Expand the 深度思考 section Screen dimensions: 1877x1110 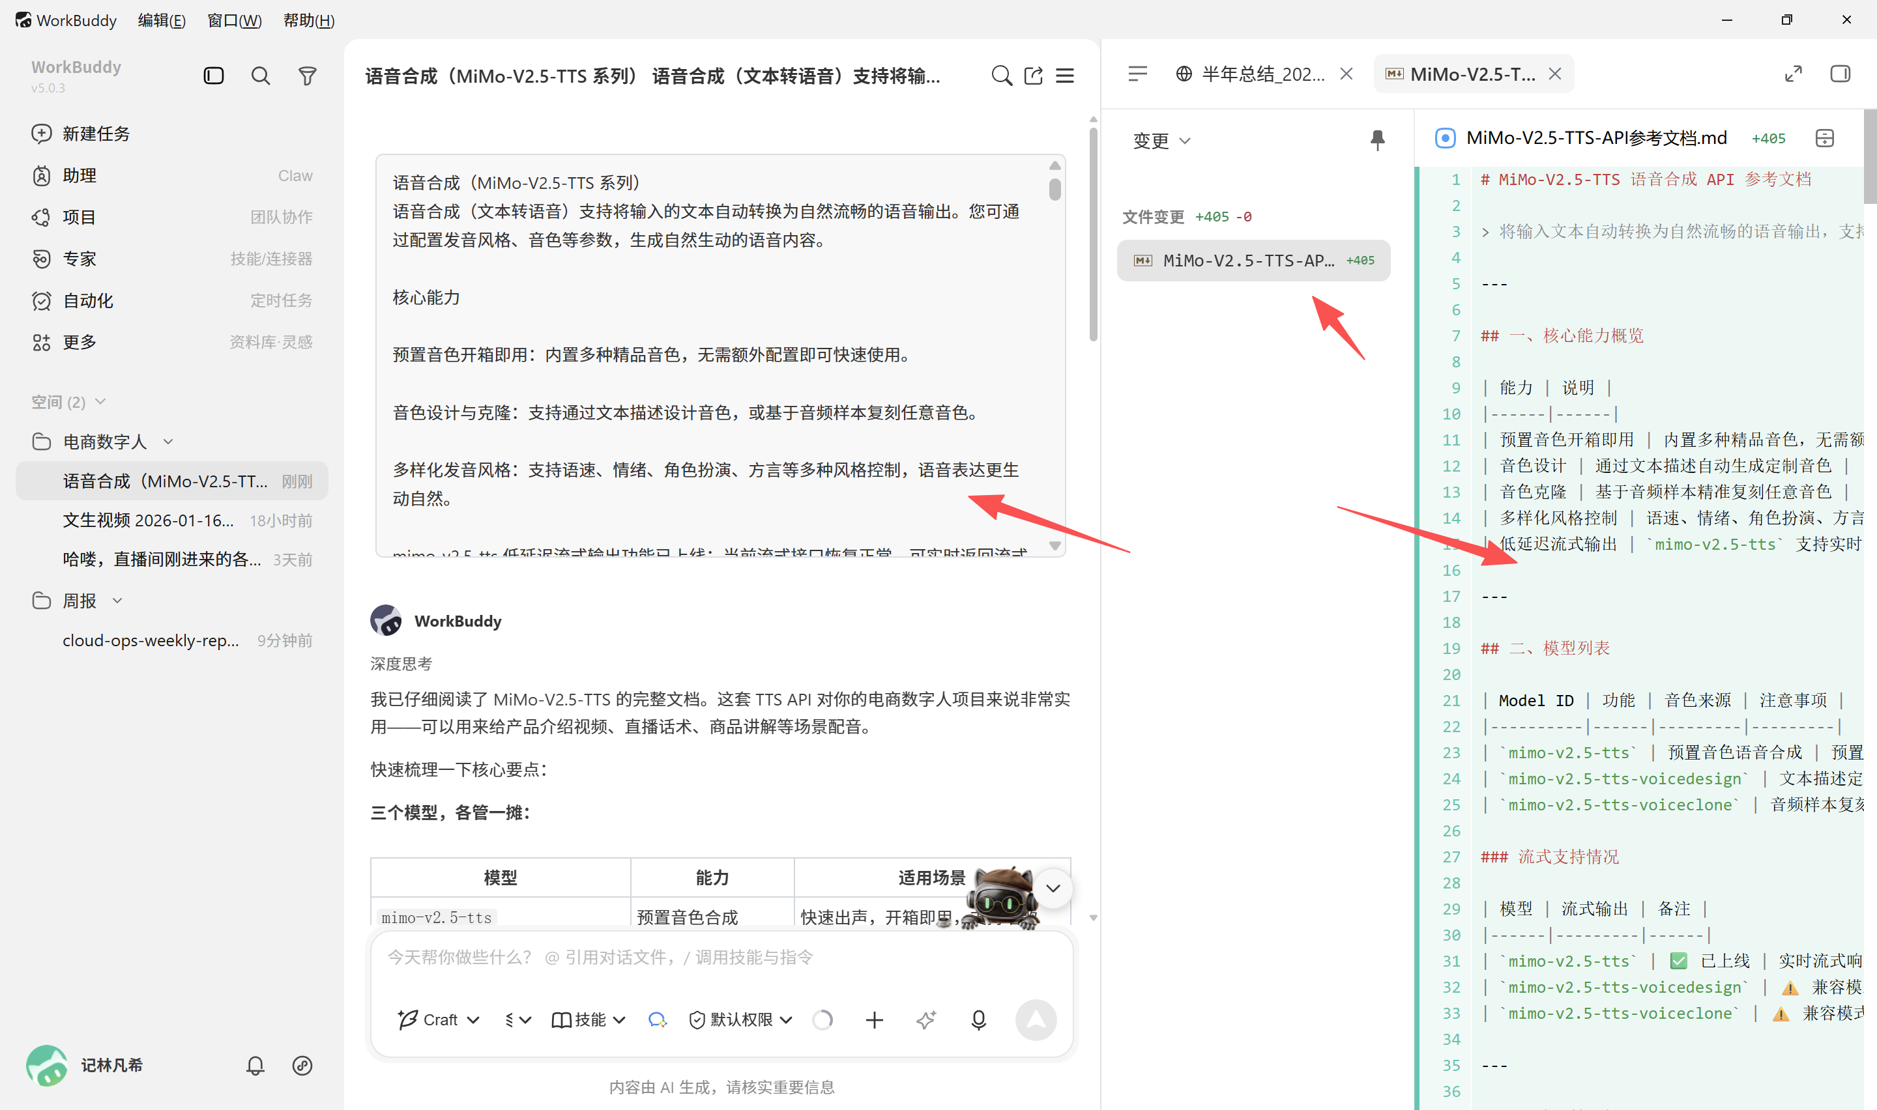401,664
